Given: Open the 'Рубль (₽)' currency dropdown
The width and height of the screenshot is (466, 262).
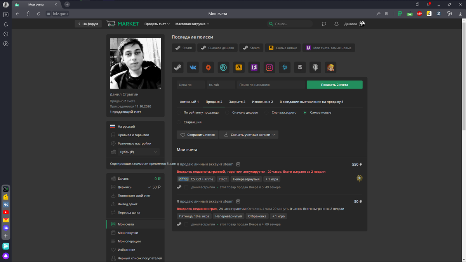Looking at the screenshot, I should [x=138, y=152].
